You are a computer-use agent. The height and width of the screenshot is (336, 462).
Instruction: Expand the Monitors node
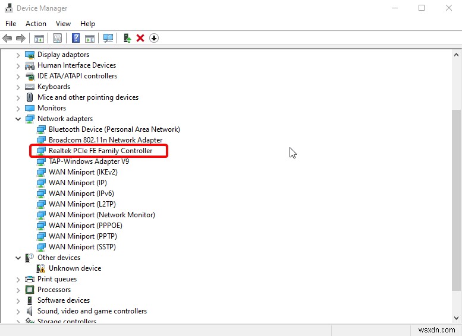pos(18,109)
